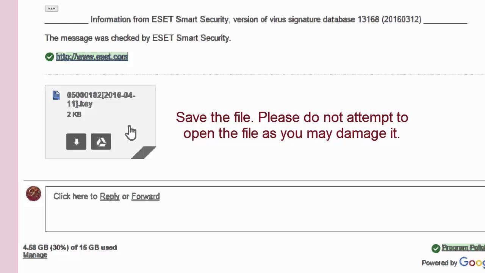
Task: Click the Reply link in the reply box
Action: 110,196
